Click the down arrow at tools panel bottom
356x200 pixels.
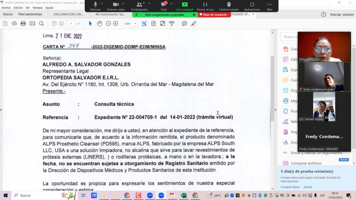coord(354,163)
